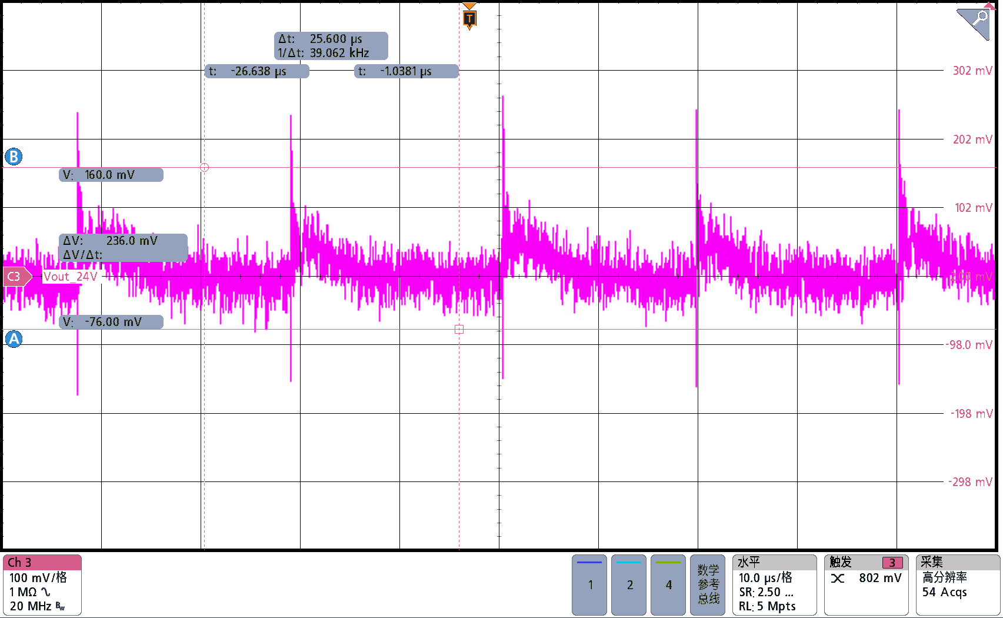Click the SR: 2.50 sample rate text

(766, 592)
